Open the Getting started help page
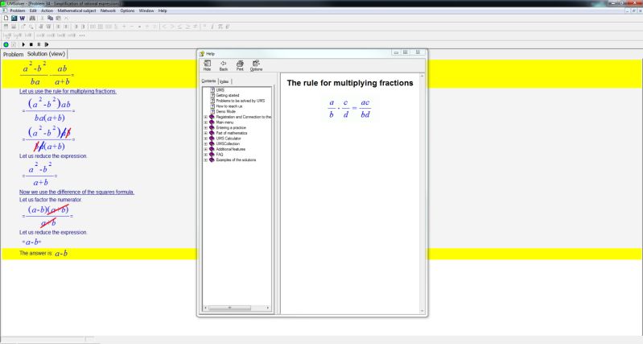The width and height of the screenshot is (643, 344). click(x=228, y=95)
